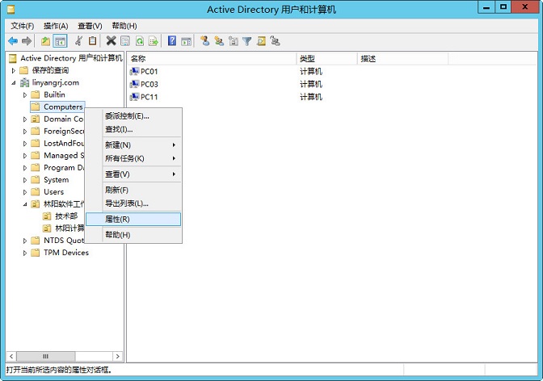Click the create new group icon
Viewport: 543px width, 381px height.
[219, 41]
